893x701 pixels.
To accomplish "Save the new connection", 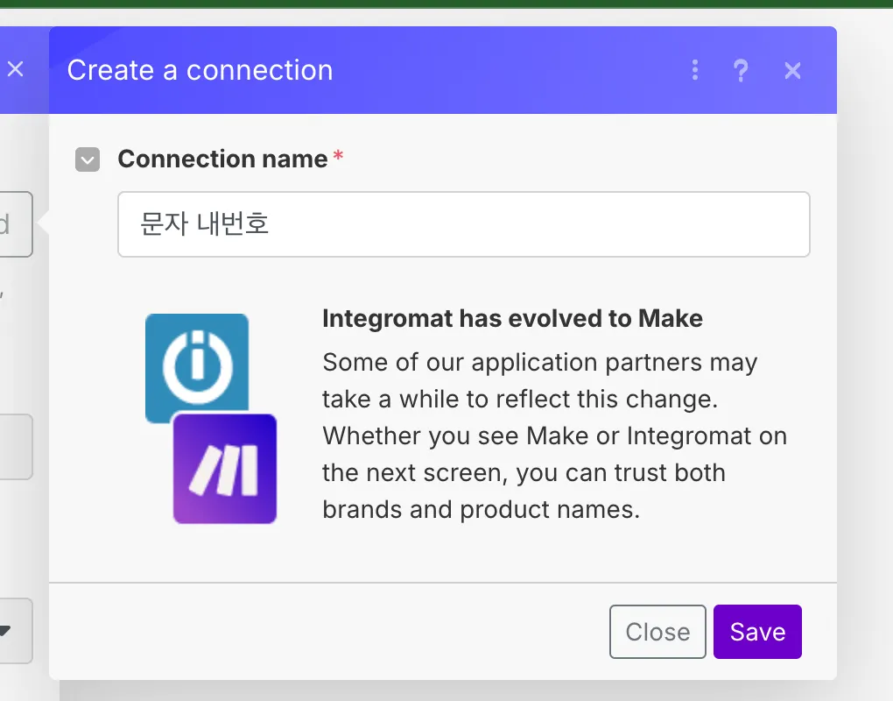I will coord(757,632).
